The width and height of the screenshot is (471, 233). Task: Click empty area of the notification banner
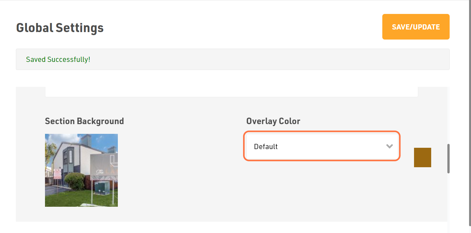pyautogui.click(x=269, y=59)
